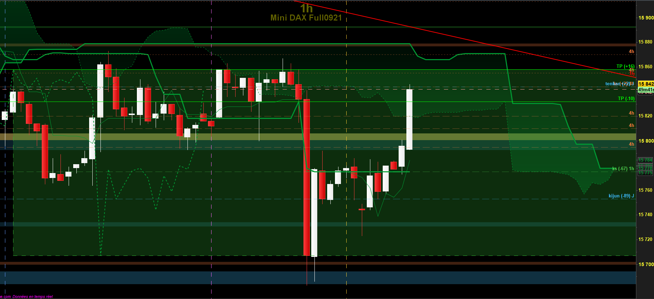Viewport: 654px width, 299px height.
Task: Click the 15 720 price axis label
Action: [645, 239]
